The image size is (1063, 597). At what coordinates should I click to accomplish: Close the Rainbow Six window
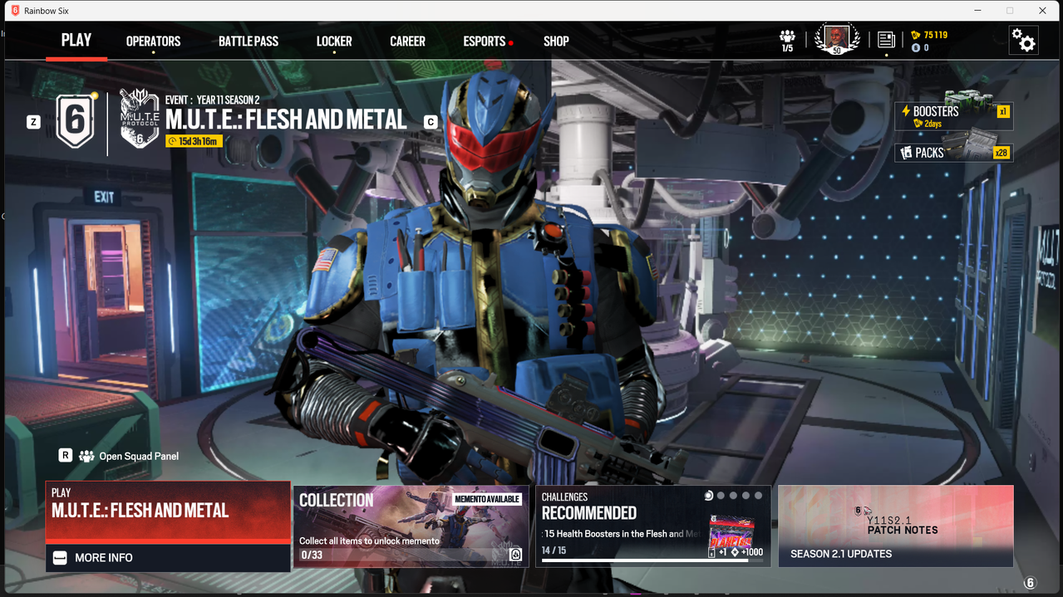1042,11
